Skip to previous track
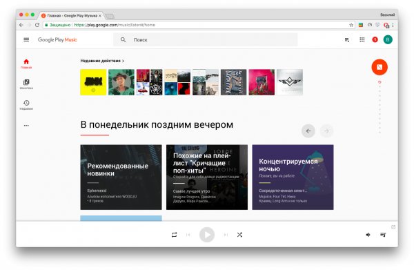 (188, 235)
